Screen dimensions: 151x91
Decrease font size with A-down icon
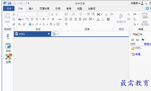57,14
